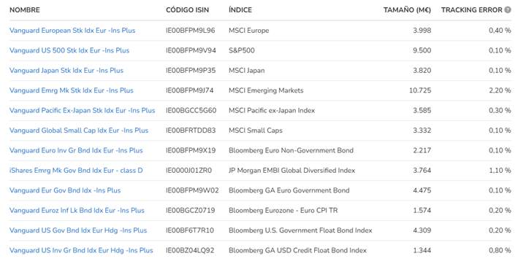Click size value 10.725

[x=420, y=90]
